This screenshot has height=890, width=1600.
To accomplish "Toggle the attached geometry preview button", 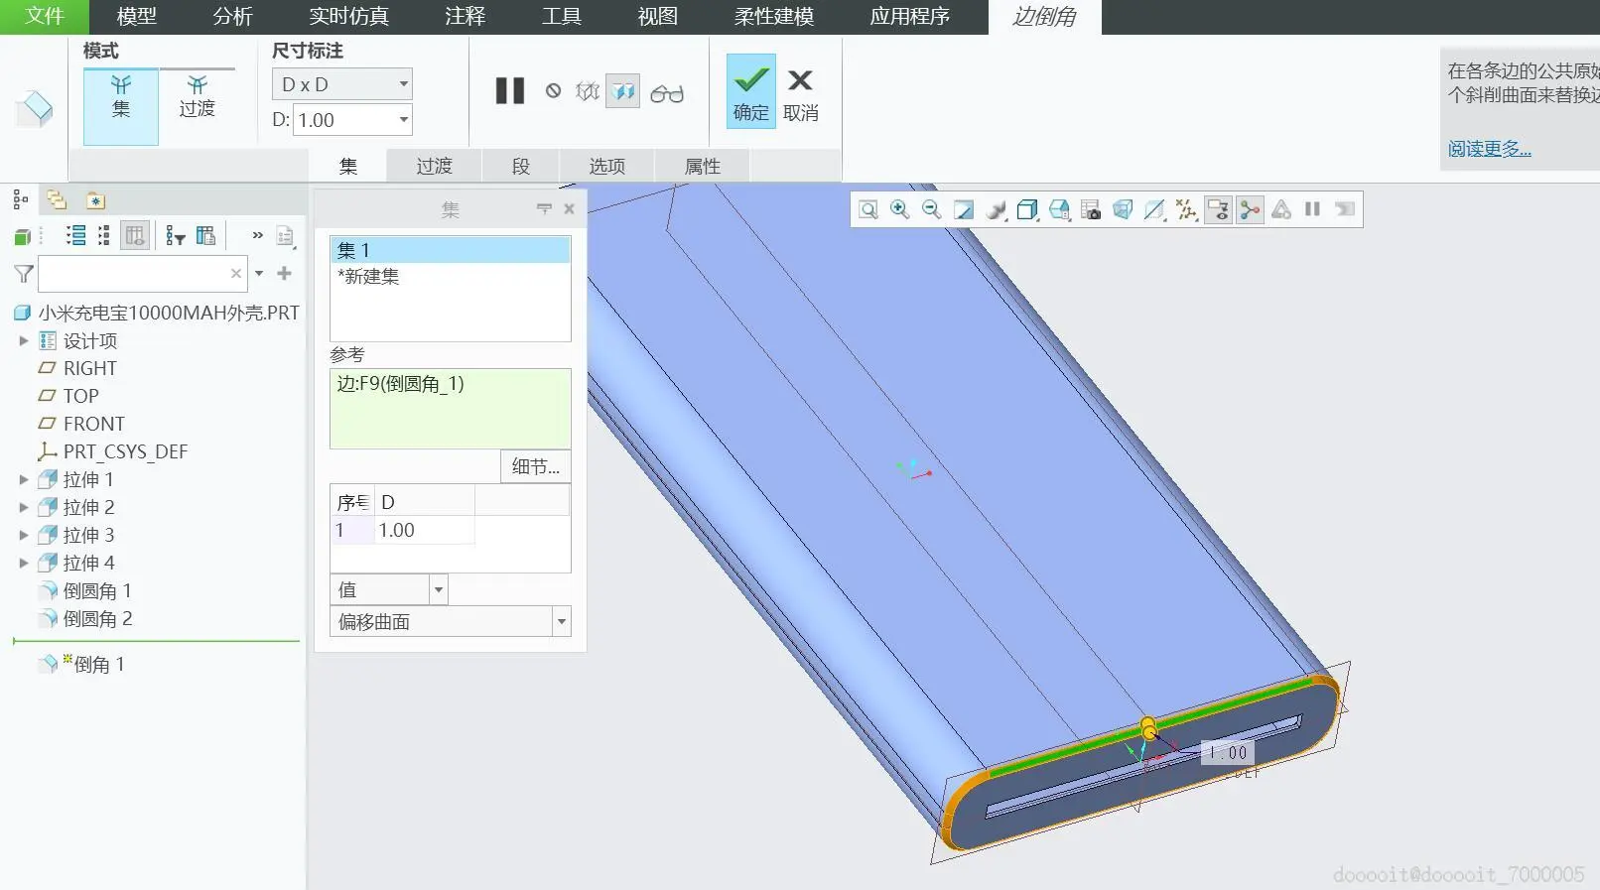I will click(622, 92).
